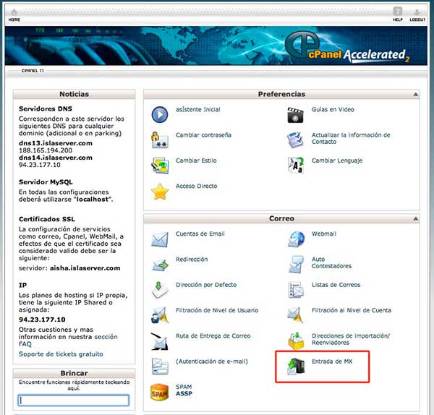Open the Soporte de tickets gratuito link

coord(61,354)
